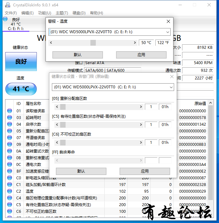Click the [C6] hex value field 01h
219x223 pixels.
tap(165, 143)
